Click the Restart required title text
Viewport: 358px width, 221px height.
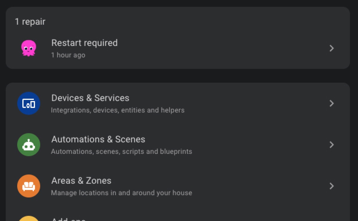pos(84,43)
